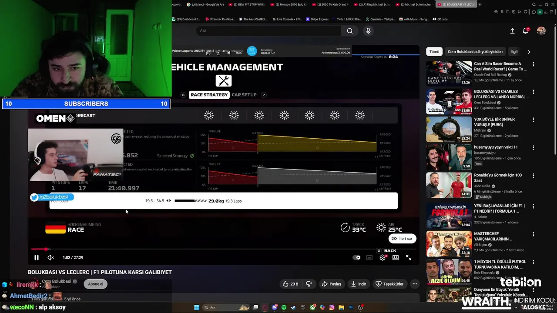The width and height of the screenshot is (557, 313).
Task: Switch to NEW PIT STOP WORLD tab
Action: (x=246, y=4)
